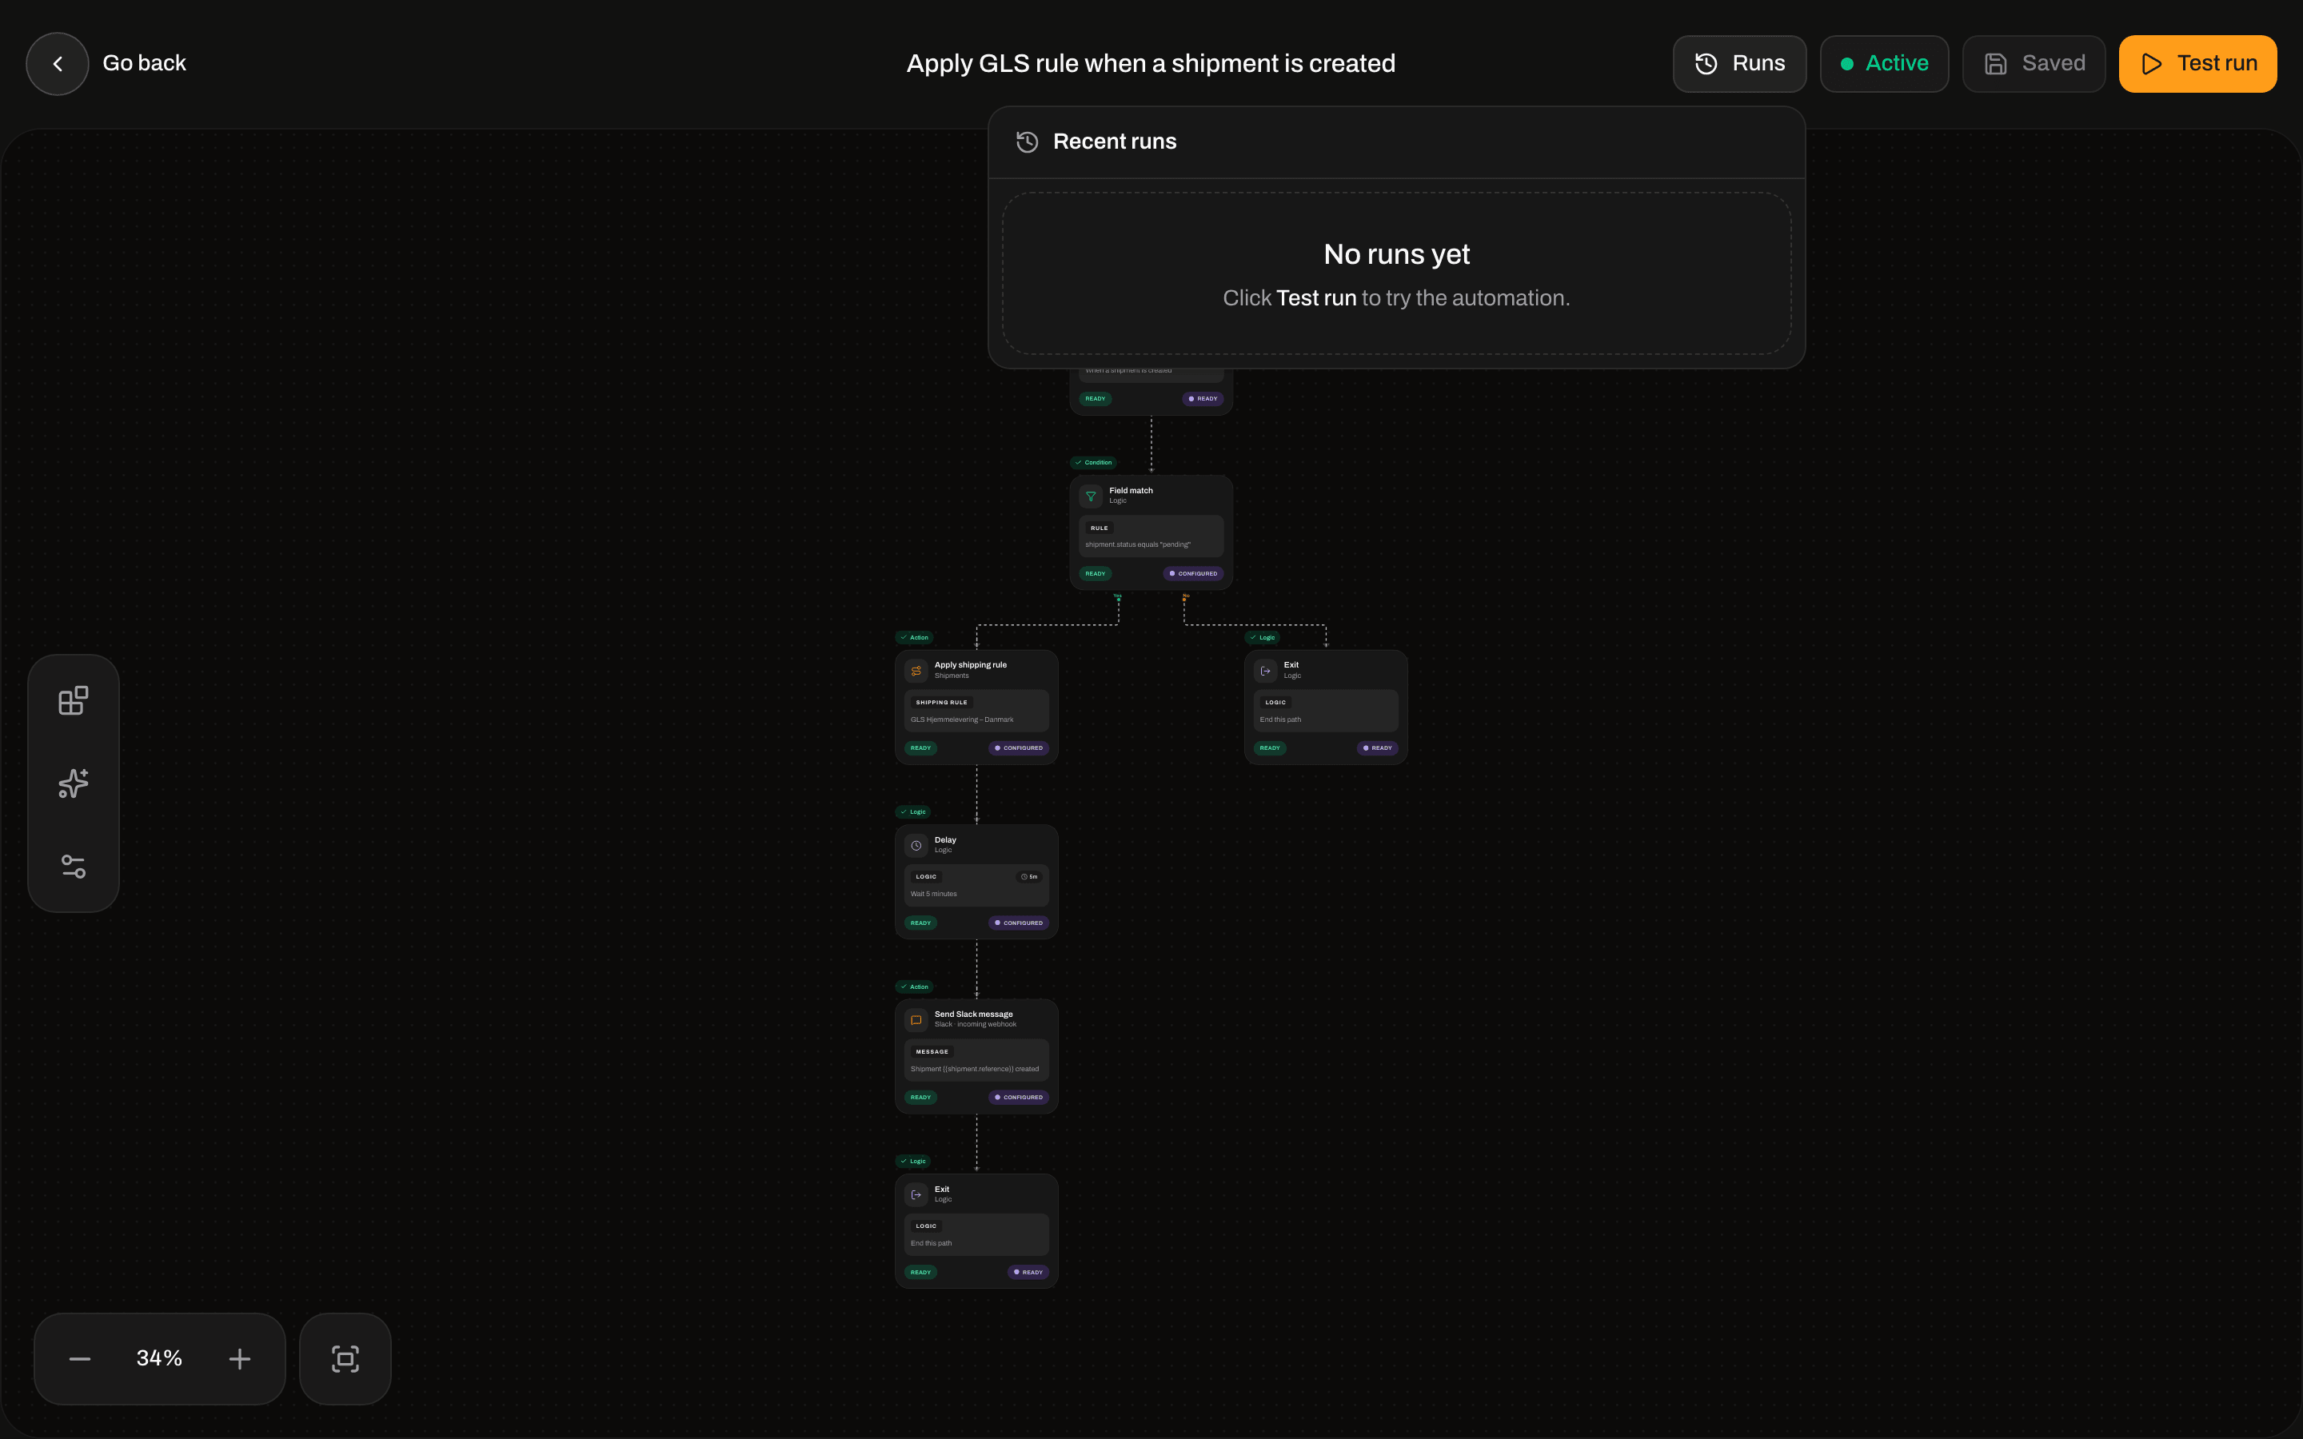Screen dimensions: 2303x1439
Task: Open the settings sliders icon
Action: (x=74, y=866)
